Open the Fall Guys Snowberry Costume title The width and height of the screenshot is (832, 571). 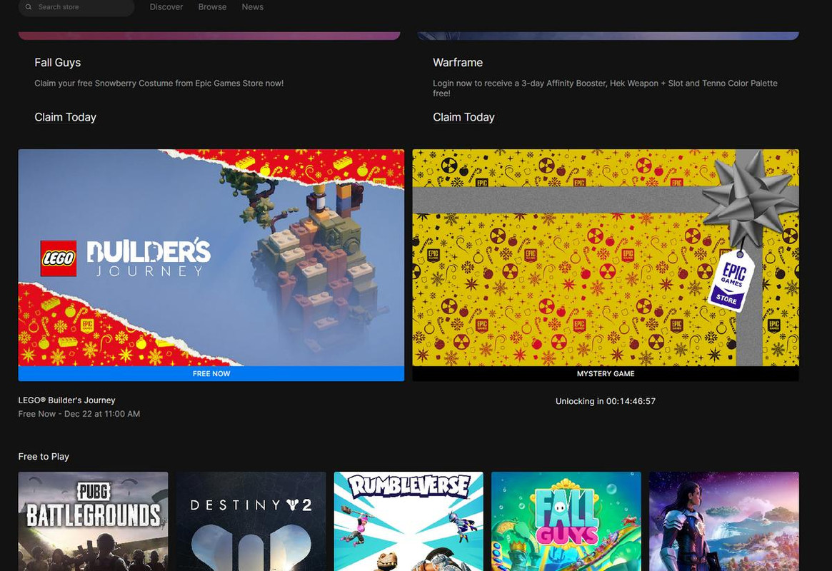58,63
